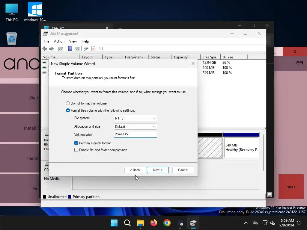Open the File system NTFS dropdown
This screenshot has height=230, width=307.
pos(135,118)
